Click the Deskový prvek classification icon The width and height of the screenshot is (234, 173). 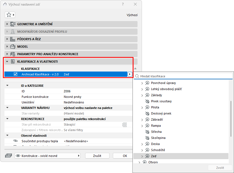pyautogui.click(x=147, y=113)
